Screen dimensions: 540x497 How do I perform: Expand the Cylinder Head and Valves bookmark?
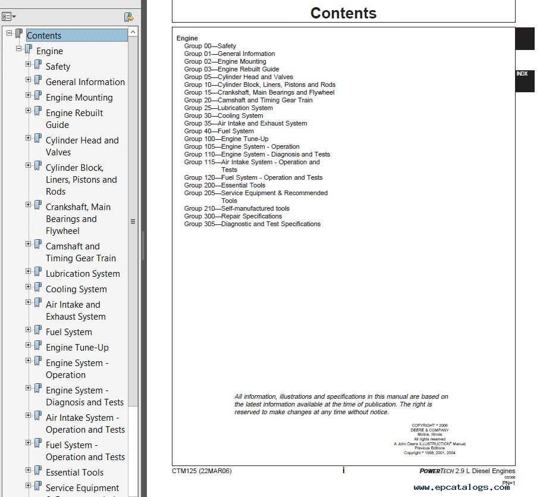[28, 138]
